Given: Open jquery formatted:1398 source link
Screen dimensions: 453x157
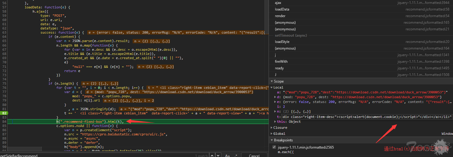Looking at the screenshot, I should pyautogui.click(x=424, y=62).
